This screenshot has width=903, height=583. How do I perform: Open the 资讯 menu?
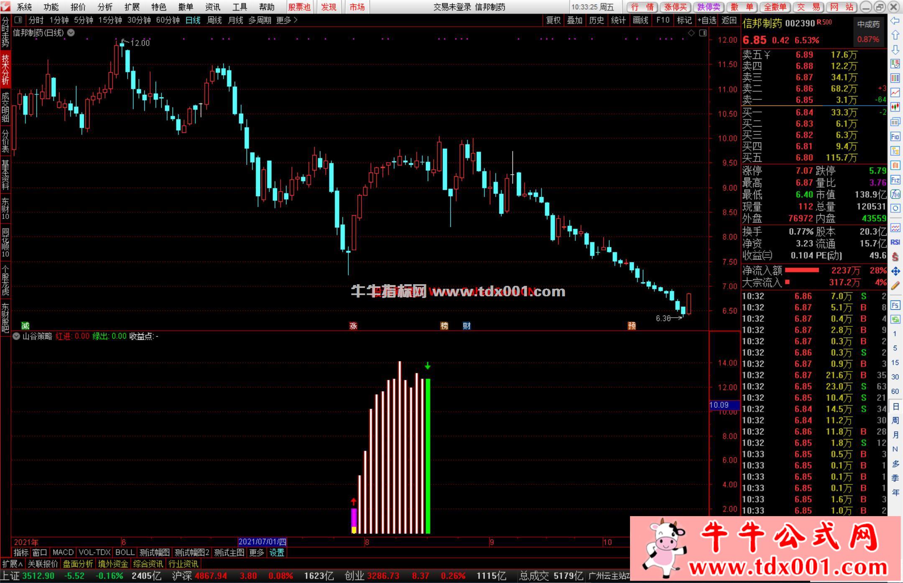click(x=212, y=7)
